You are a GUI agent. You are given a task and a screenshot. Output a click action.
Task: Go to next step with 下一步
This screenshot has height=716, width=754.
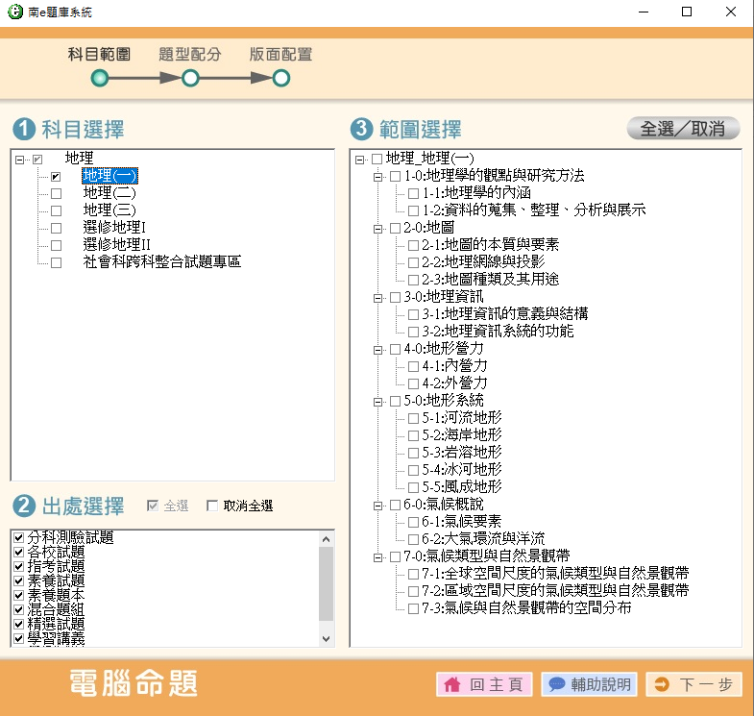click(693, 684)
